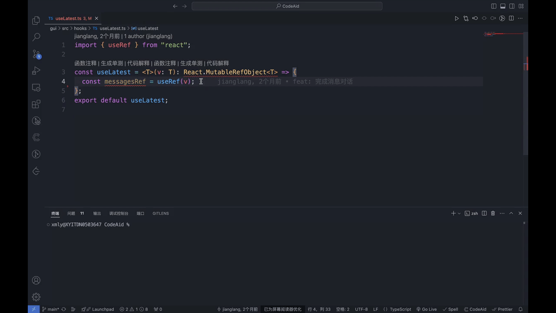Toggle the primary side bar
This screenshot has height=313, width=556.
click(x=493, y=6)
